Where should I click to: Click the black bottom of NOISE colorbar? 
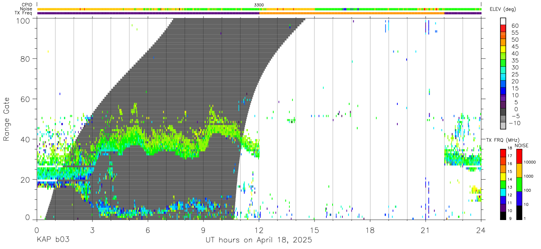point(519,213)
